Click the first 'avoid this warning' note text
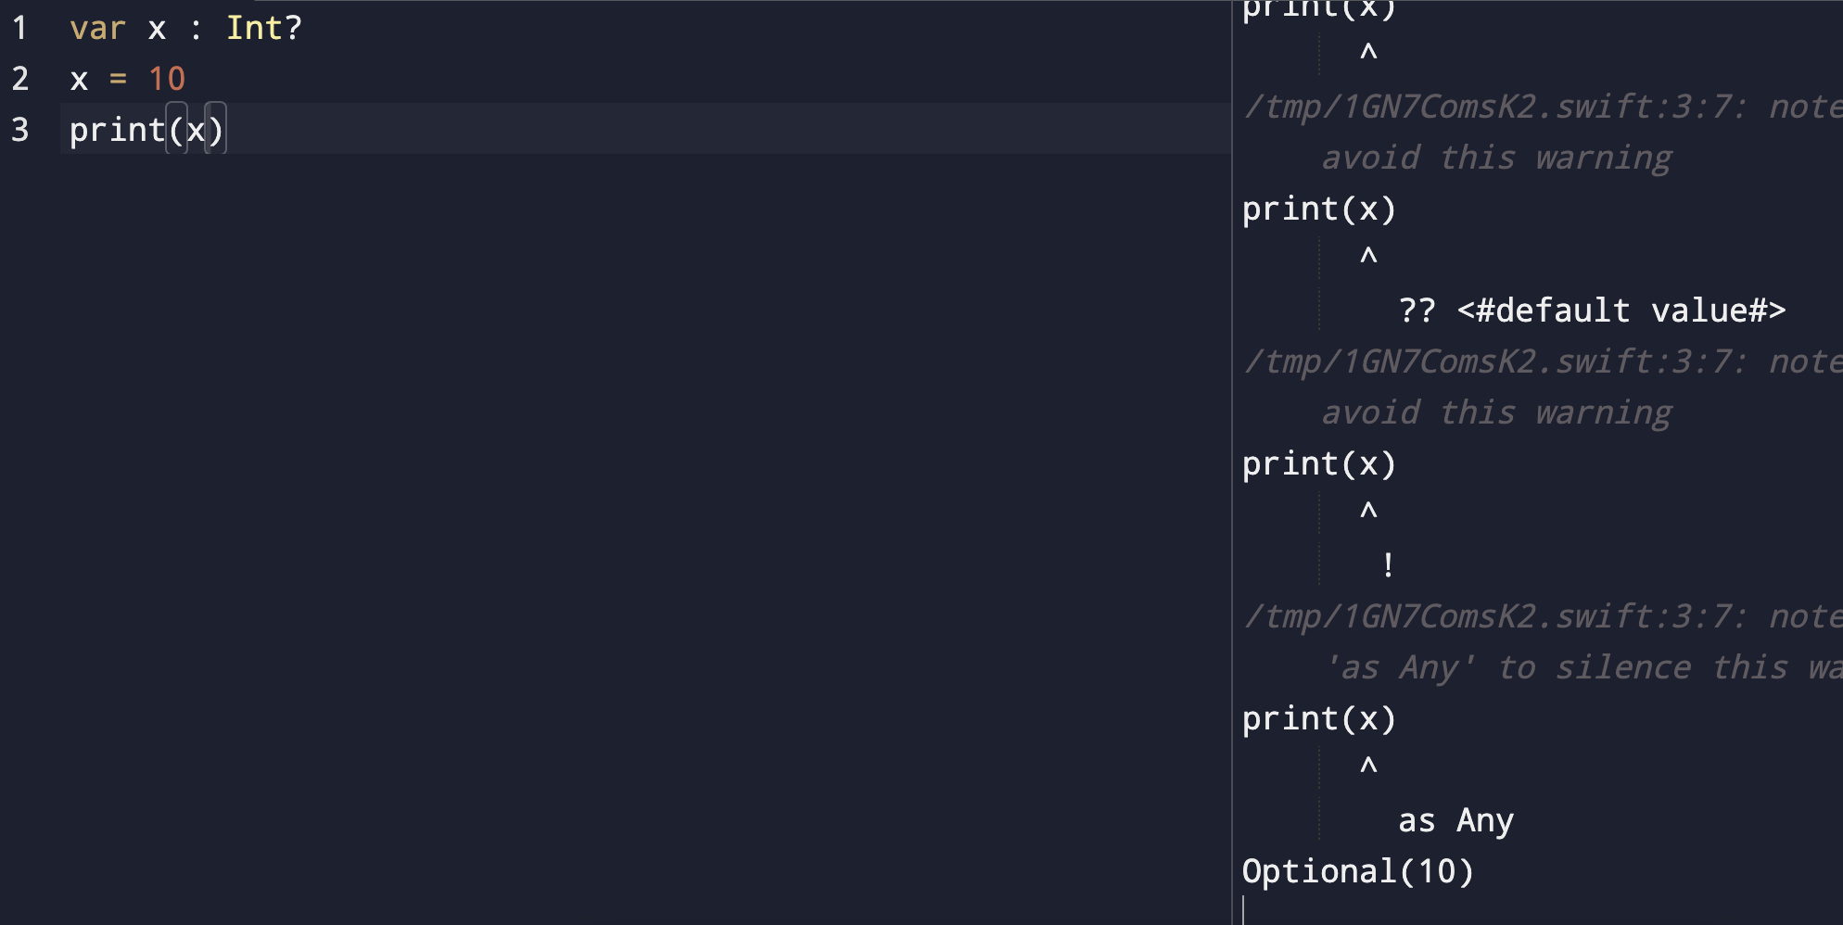 pos(1496,158)
